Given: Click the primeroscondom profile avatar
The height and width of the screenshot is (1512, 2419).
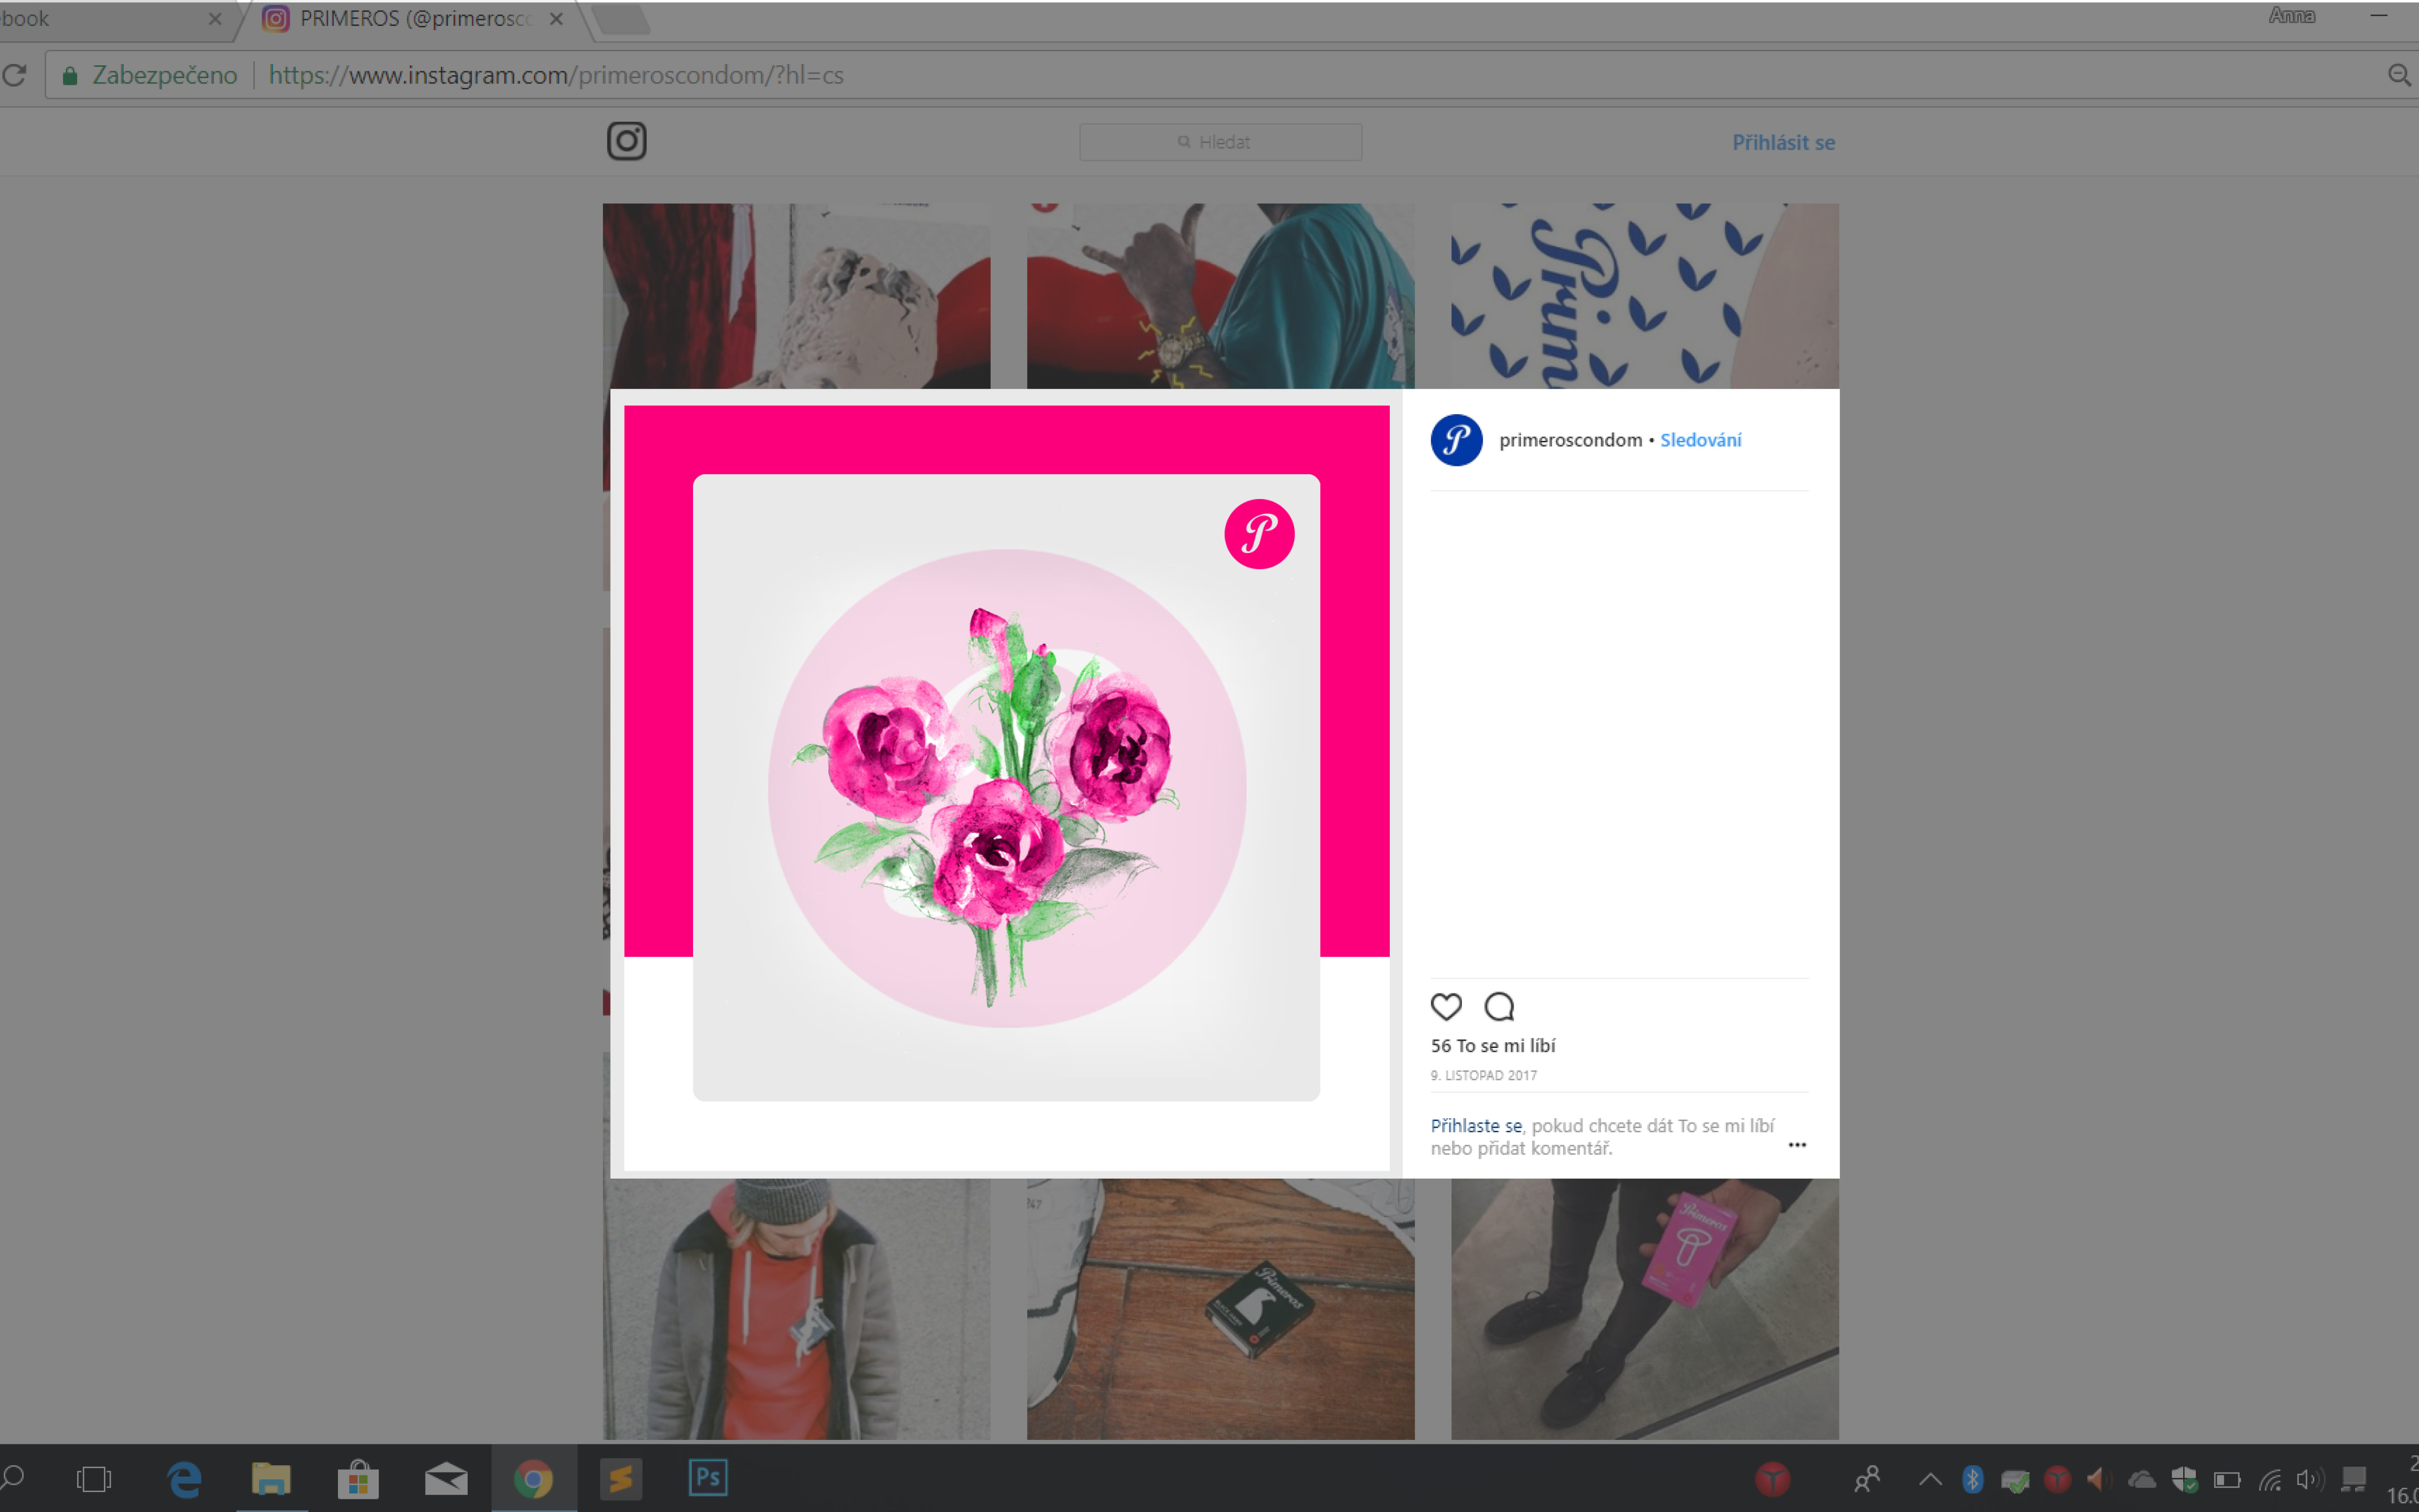Looking at the screenshot, I should tap(1456, 440).
